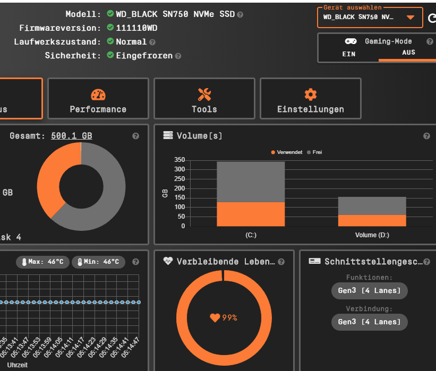
Task: Open help icon in the Volume[s] panel
Action: (x=426, y=136)
